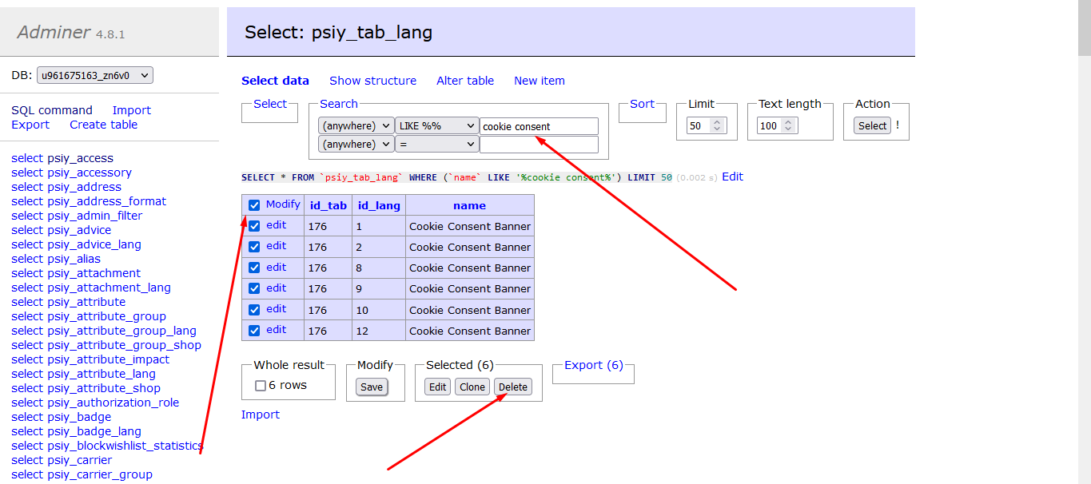
Task: Open SQL command page
Action: (x=52, y=110)
